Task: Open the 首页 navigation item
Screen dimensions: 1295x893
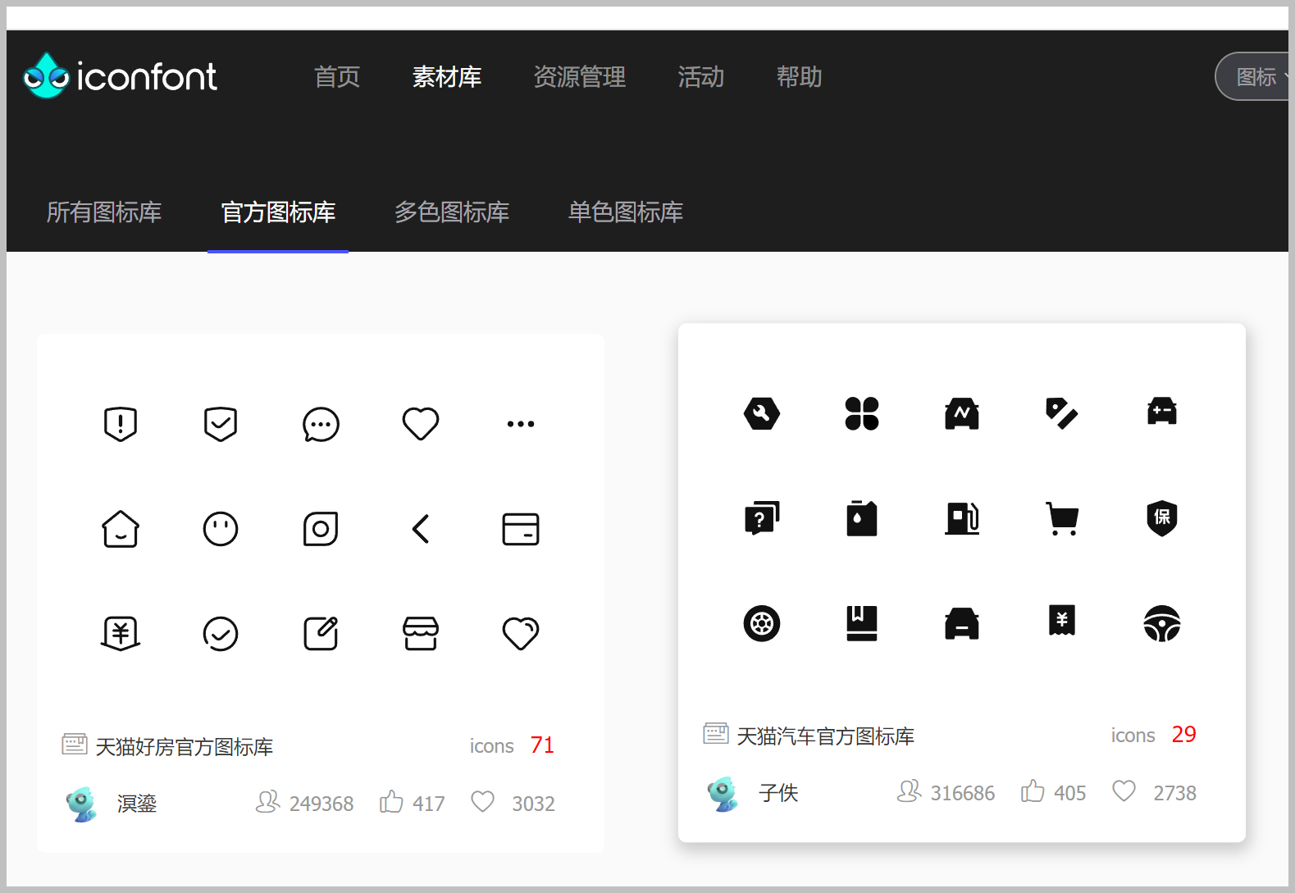Action: click(337, 77)
